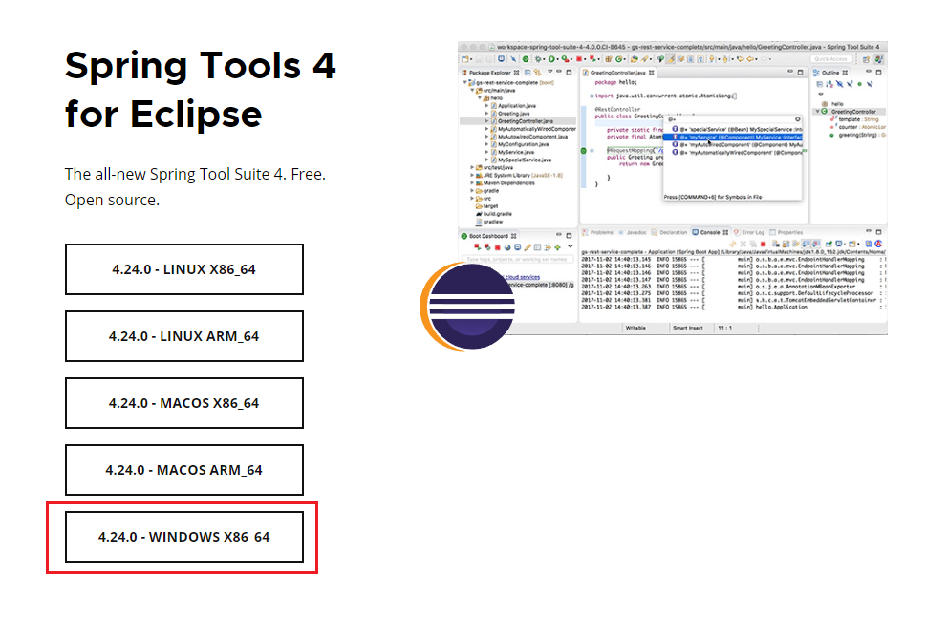Click the close circle on the symbols popup
This screenshot has height=618, width=926.
point(796,118)
